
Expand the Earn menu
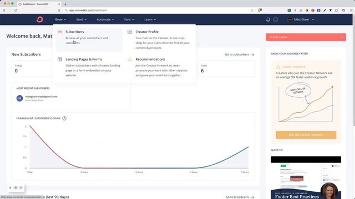[x=129, y=20]
